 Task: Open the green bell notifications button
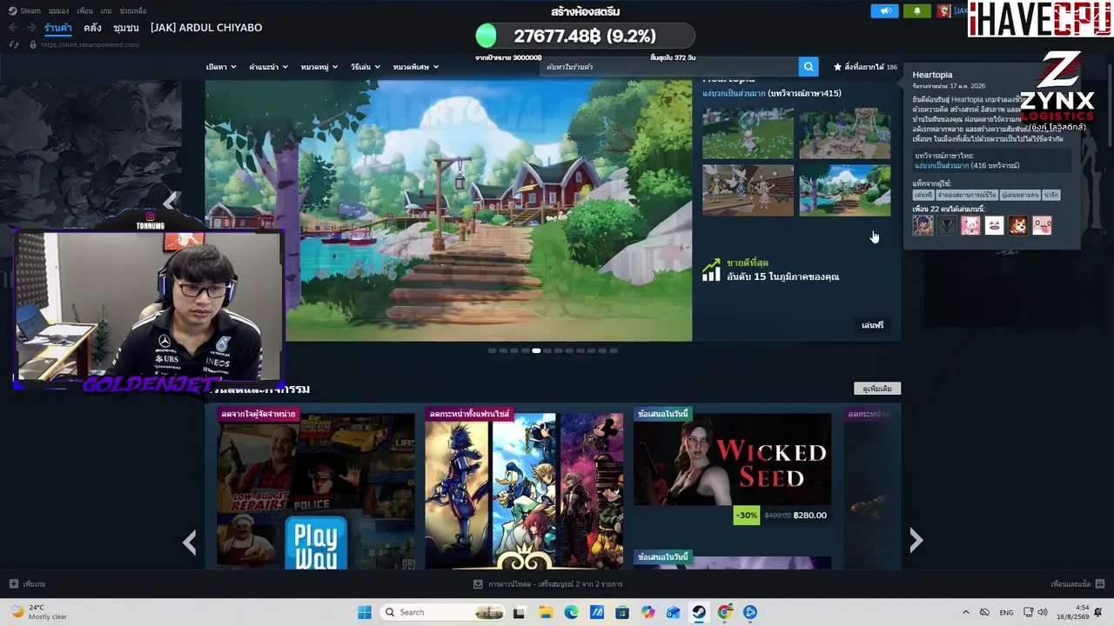(916, 11)
